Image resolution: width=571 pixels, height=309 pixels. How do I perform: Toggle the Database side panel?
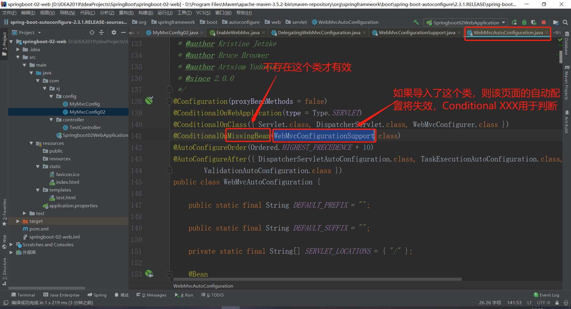coord(567,44)
